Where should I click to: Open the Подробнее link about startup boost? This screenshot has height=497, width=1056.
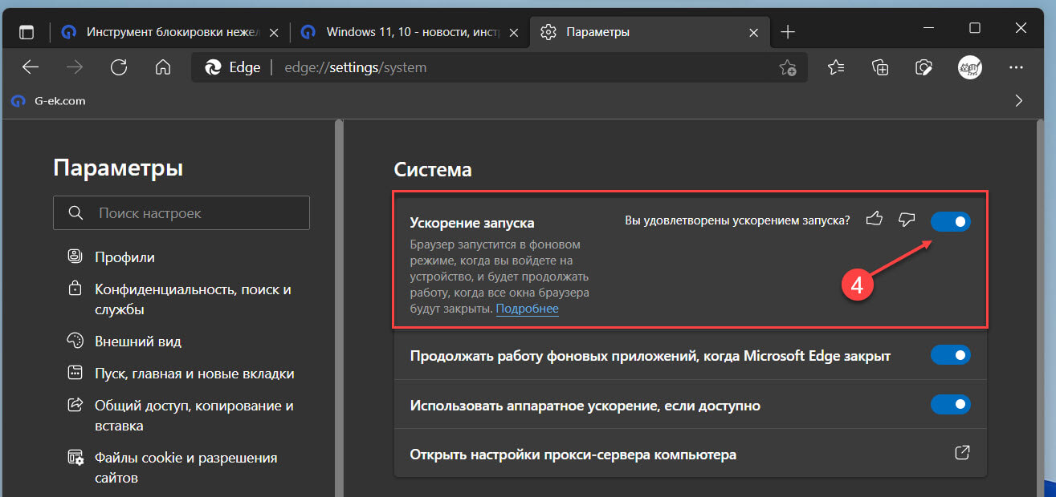pos(527,308)
